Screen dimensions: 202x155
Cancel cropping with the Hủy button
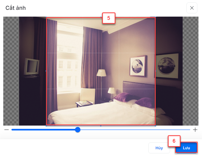click(x=159, y=148)
